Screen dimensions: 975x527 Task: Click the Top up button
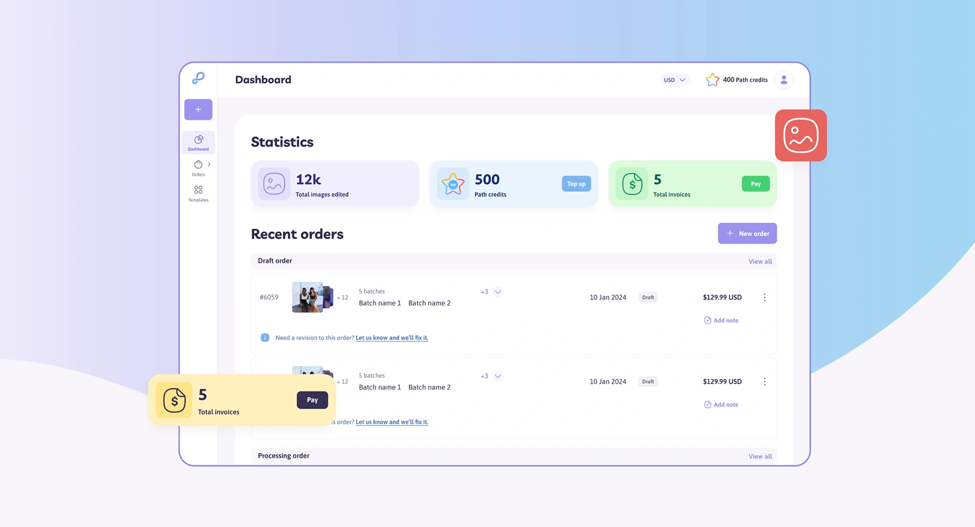coord(576,184)
